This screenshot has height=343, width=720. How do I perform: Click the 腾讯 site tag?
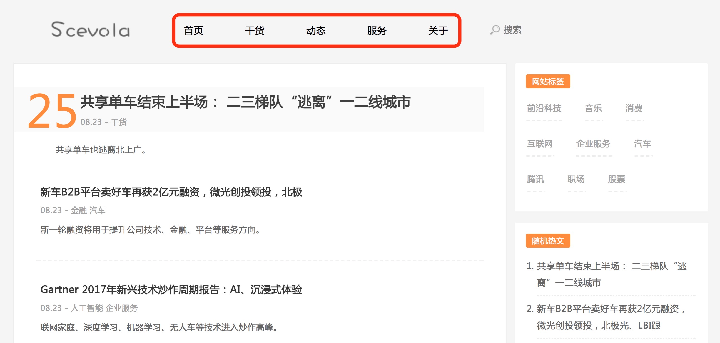click(535, 179)
